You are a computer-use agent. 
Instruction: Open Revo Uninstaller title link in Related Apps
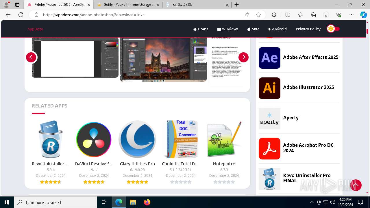point(50,164)
